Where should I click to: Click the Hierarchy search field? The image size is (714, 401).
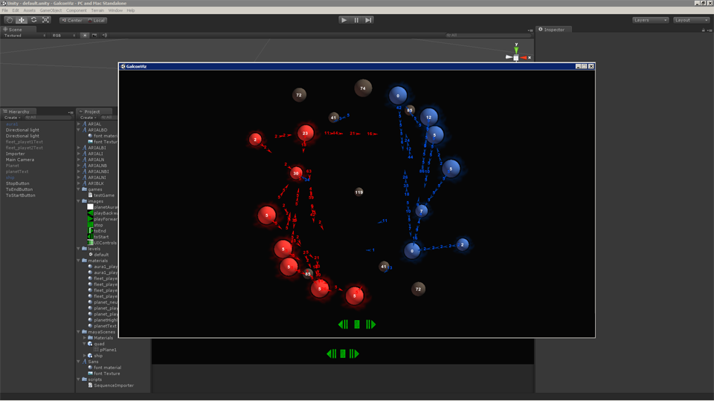[x=48, y=117]
